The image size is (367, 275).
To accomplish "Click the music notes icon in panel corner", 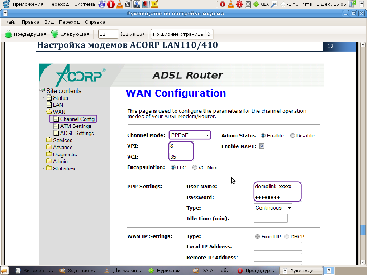I will point(352,4).
